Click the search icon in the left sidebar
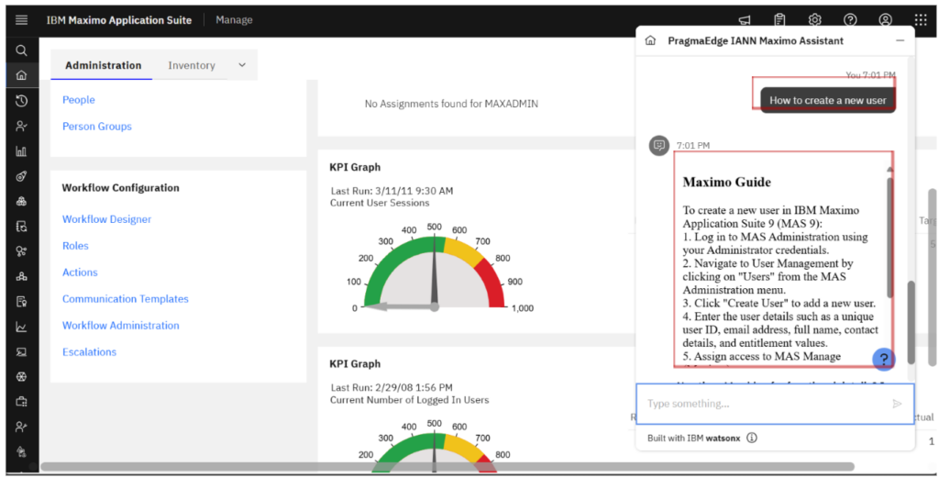939x478 pixels. [22, 50]
